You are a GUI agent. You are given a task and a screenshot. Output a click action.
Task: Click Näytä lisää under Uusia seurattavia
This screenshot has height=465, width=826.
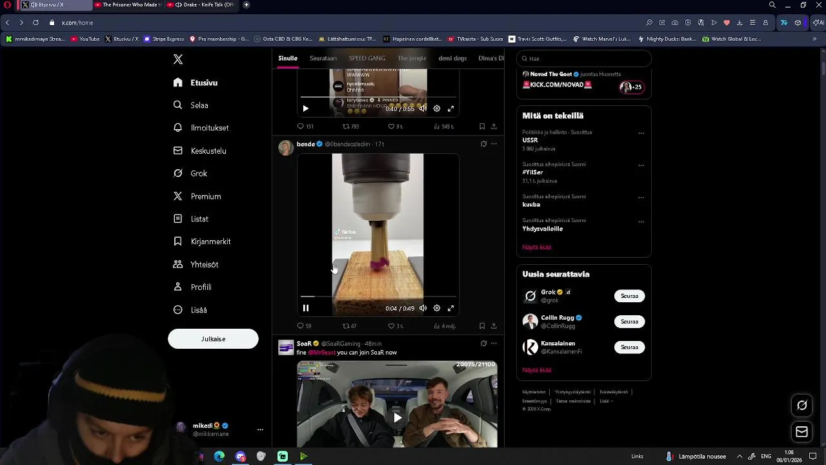(x=536, y=370)
